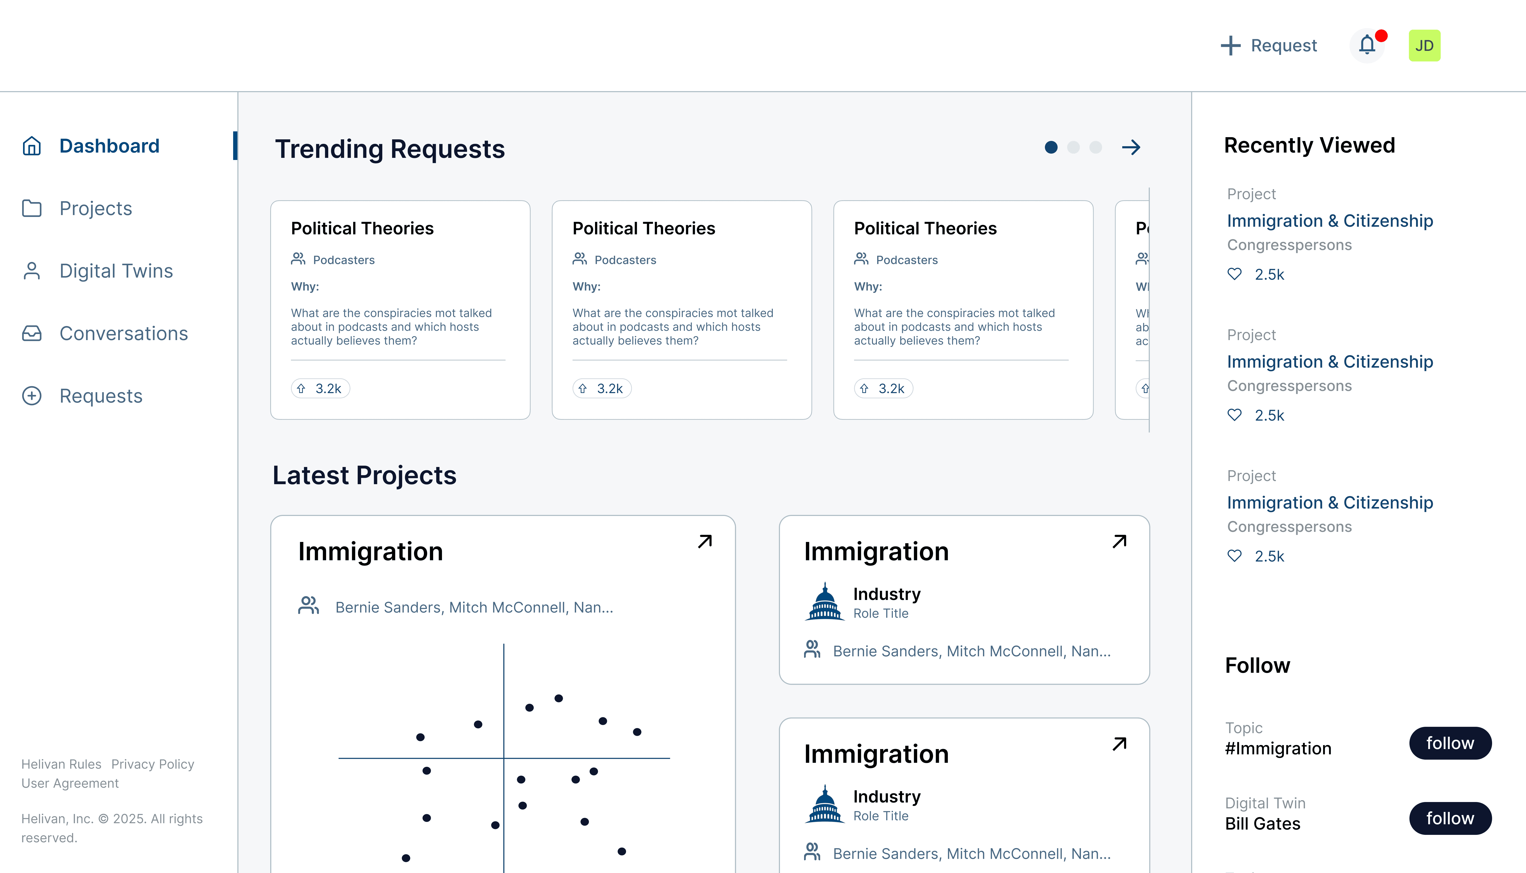This screenshot has width=1526, height=873.
Task: Click the plus Request button
Action: [x=1269, y=46]
